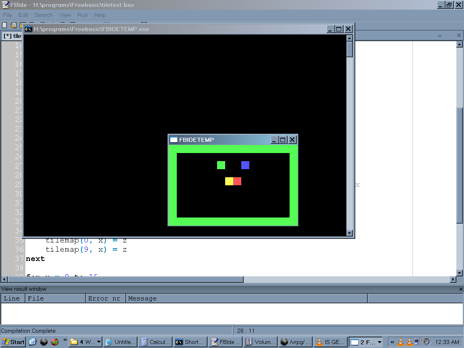Maximize the small FBIDETEMP graphics window
The image size is (464, 348).
283,140
